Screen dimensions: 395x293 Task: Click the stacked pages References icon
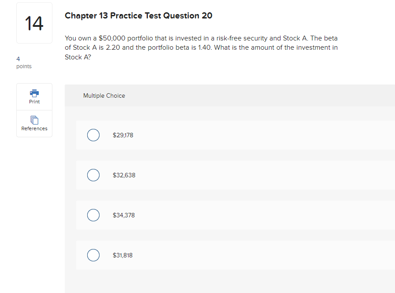coord(34,120)
